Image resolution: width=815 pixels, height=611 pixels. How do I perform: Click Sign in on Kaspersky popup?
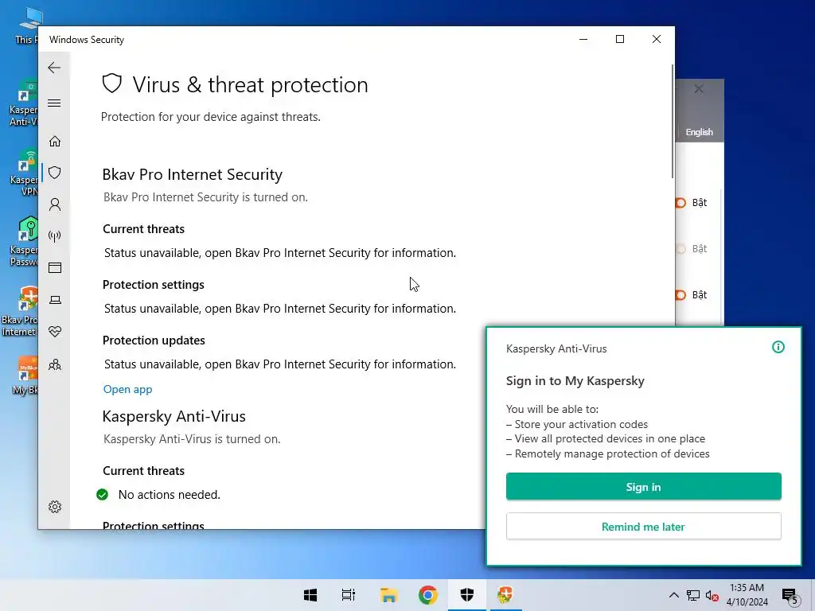click(643, 487)
